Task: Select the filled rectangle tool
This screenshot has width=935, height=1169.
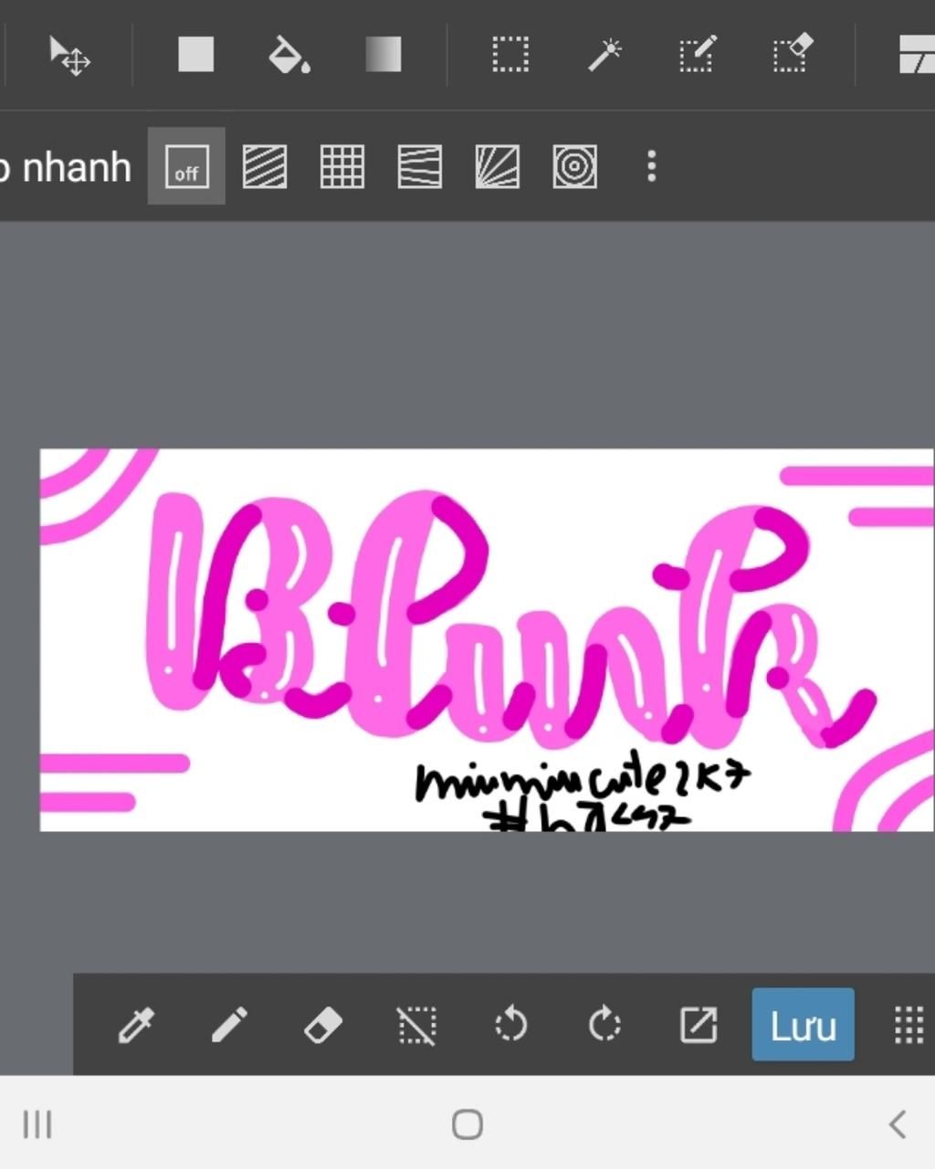Action: click(x=195, y=55)
